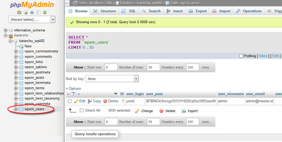Click the table icon beside wpsm_posts
Screen dimensions: 282x142
(x=21, y=78)
